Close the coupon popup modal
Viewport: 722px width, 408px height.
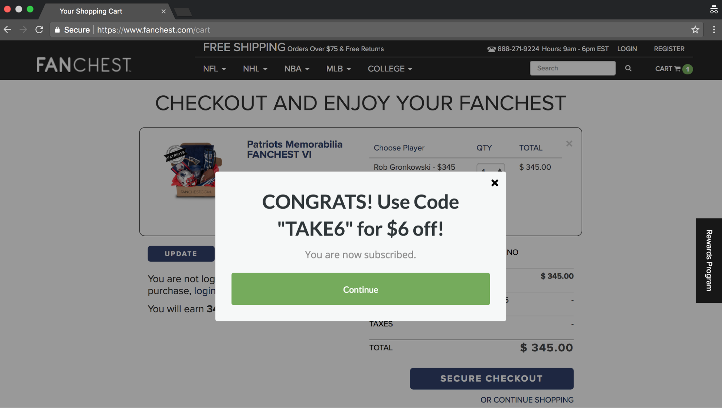[x=494, y=183]
